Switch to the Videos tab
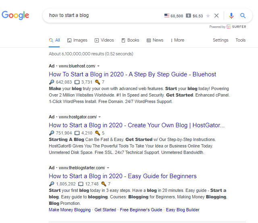Screen dimensions: 258x223 tap(104, 40)
